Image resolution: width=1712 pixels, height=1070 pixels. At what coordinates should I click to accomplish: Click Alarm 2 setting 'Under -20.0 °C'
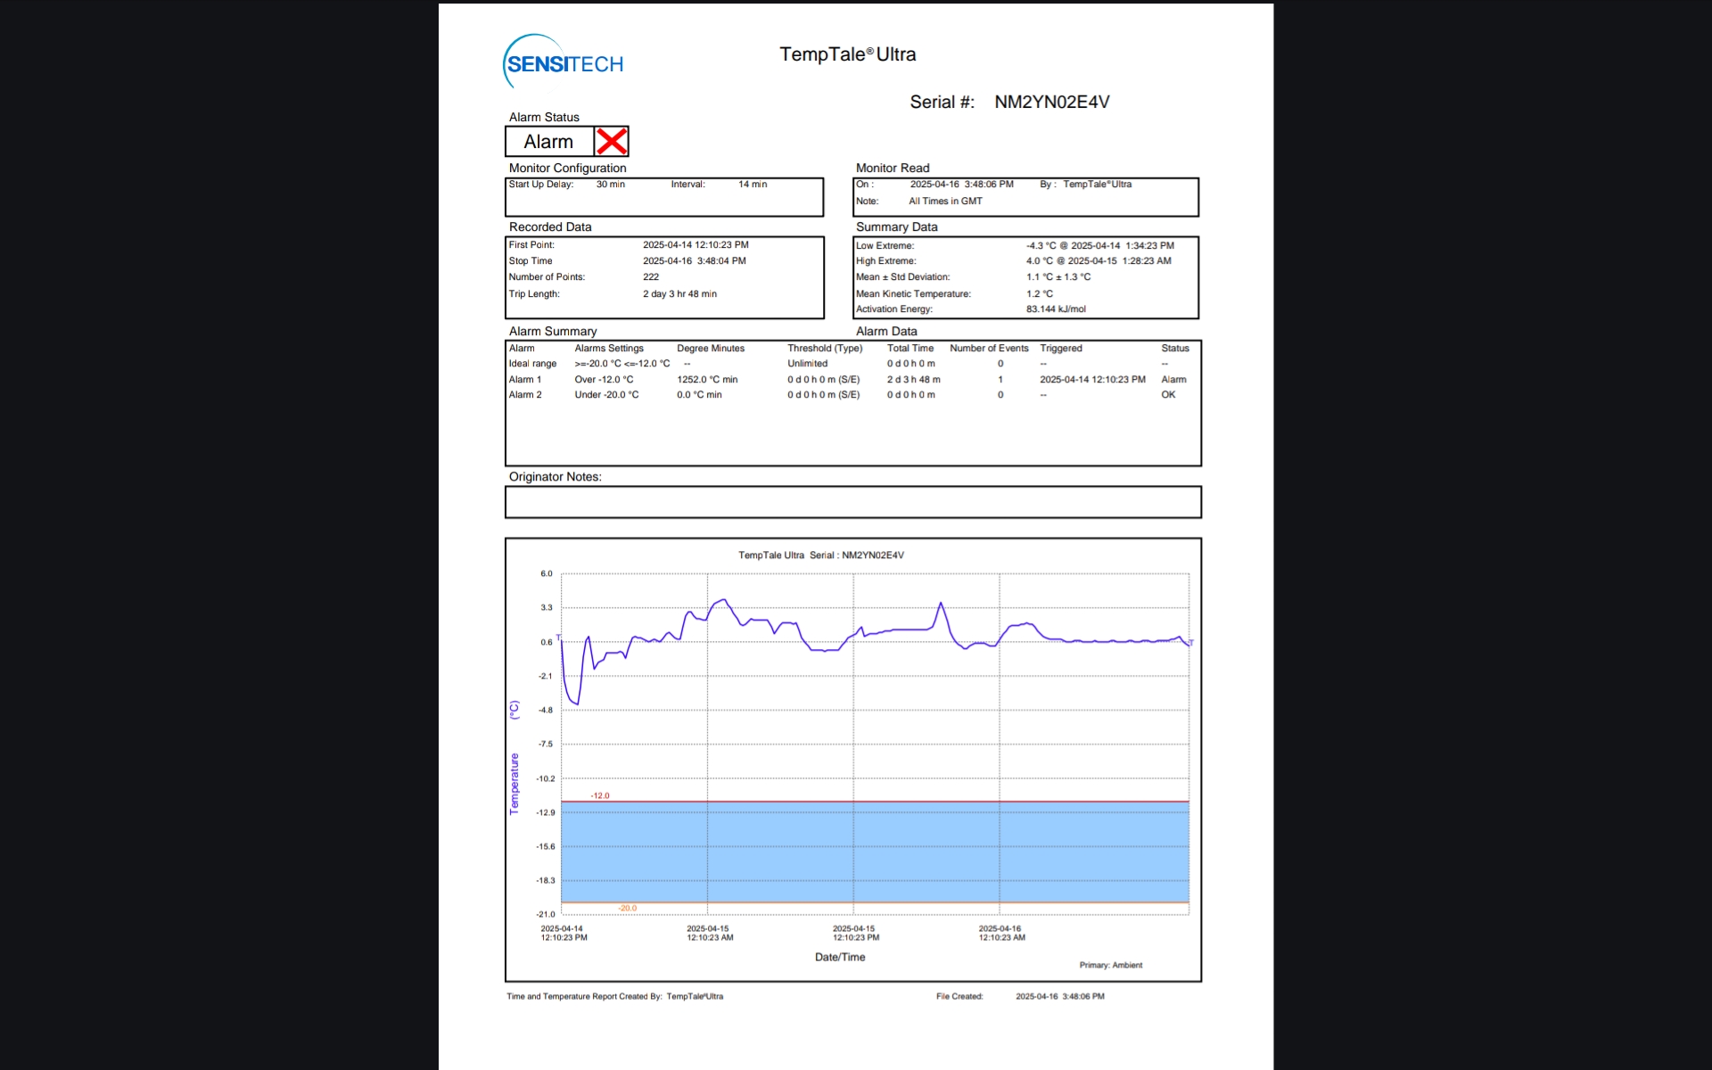pos(606,395)
